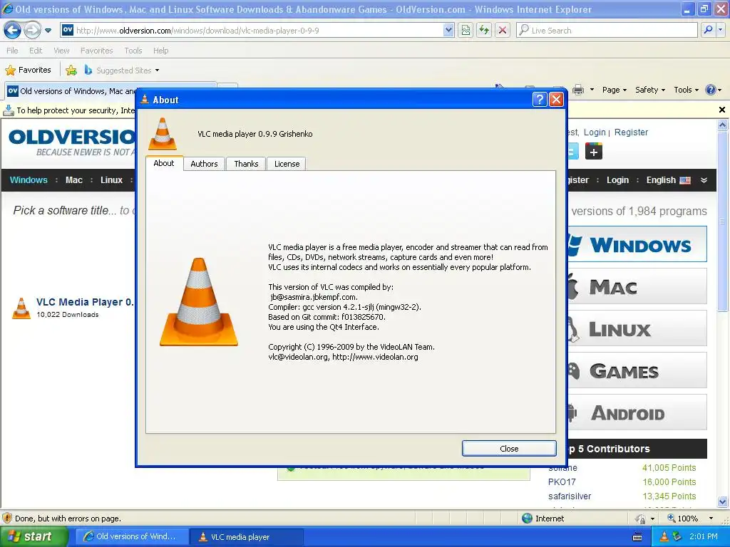Viewport: 730px width, 547px height.
Task: Click the IE Forward navigation arrow
Action: click(x=31, y=30)
